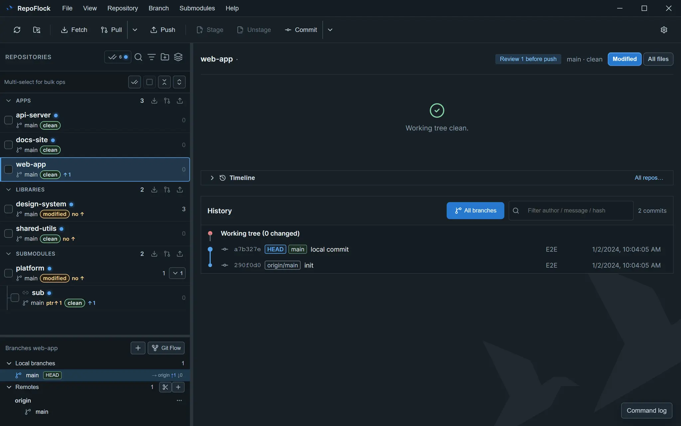
Task: Open the Command log
Action: pyautogui.click(x=646, y=411)
